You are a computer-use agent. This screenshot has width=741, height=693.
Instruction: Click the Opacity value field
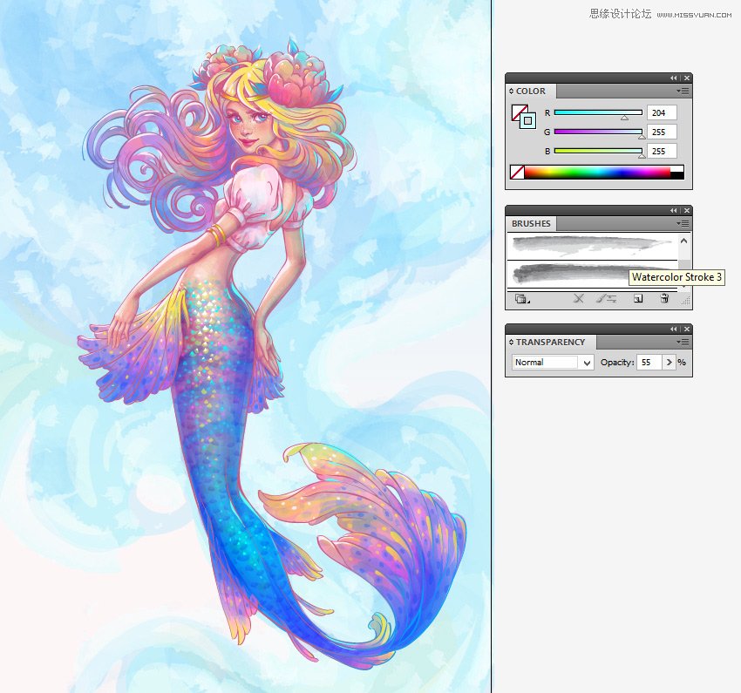649,363
